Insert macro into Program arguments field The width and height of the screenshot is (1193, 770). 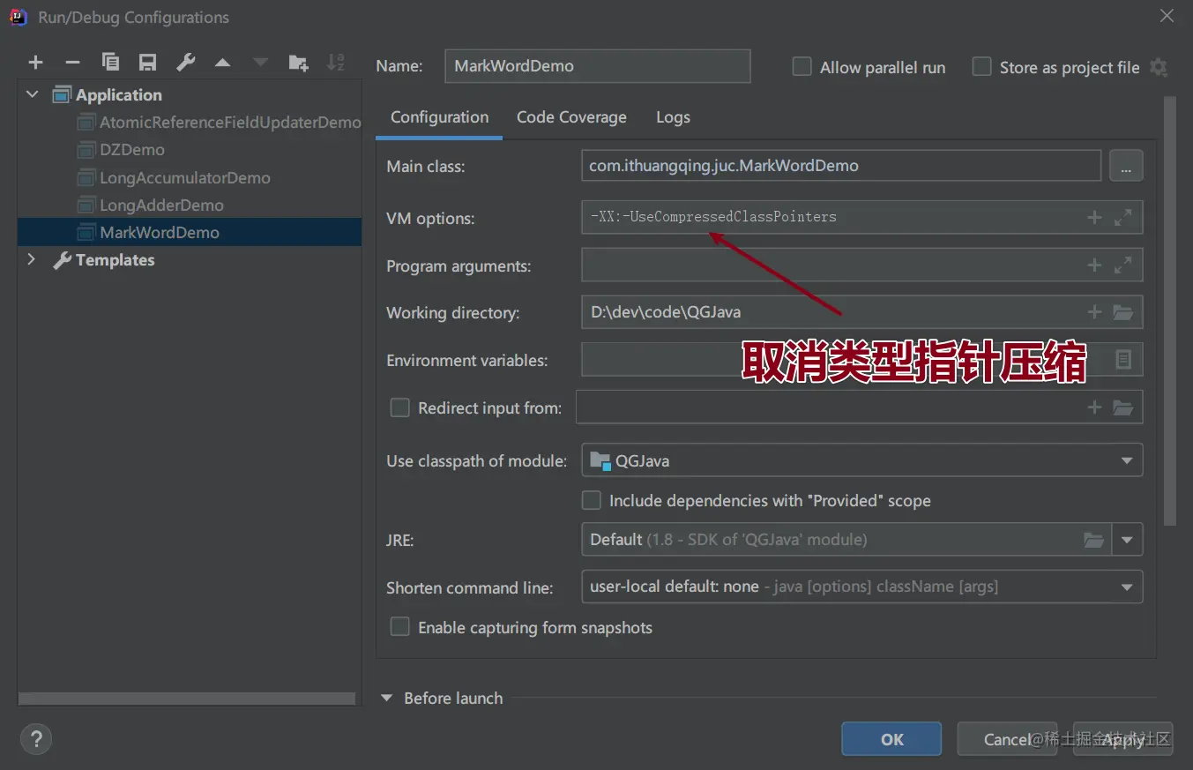click(x=1094, y=265)
